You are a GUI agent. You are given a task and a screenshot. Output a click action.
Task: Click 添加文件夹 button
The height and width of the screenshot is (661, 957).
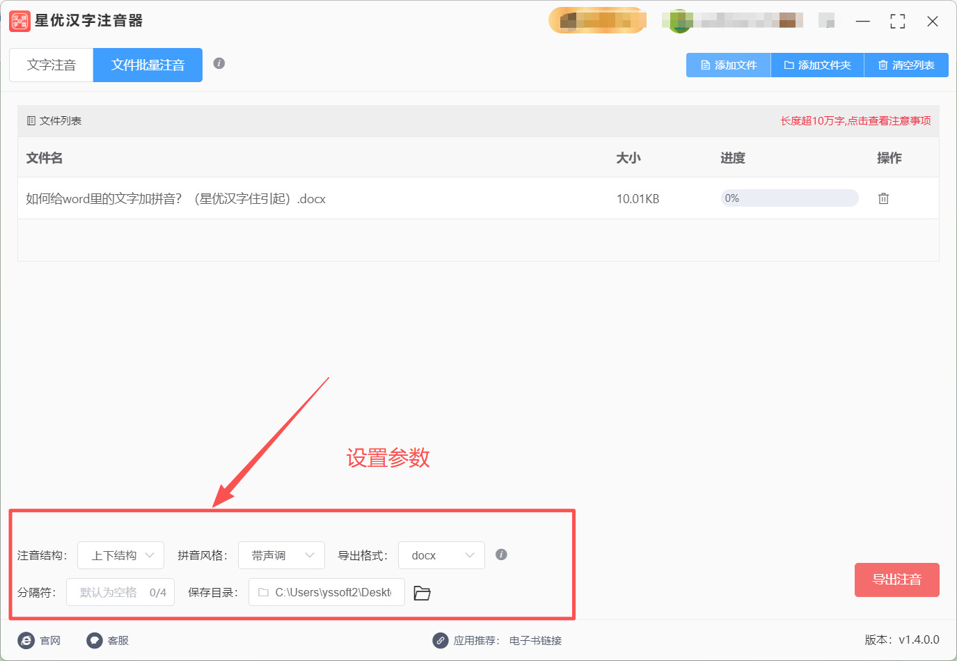click(x=817, y=65)
